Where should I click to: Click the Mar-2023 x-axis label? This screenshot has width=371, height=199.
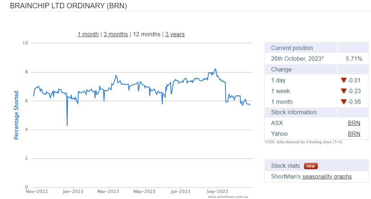tap(108, 191)
